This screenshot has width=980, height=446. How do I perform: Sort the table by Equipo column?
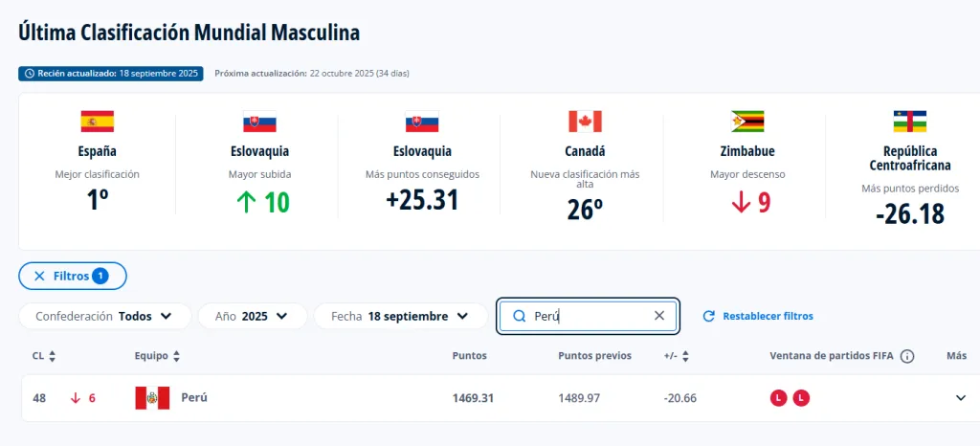tap(157, 356)
